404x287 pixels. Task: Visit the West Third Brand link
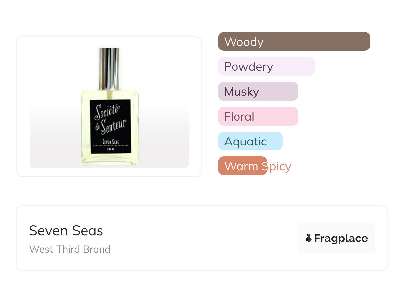click(x=70, y=249)
